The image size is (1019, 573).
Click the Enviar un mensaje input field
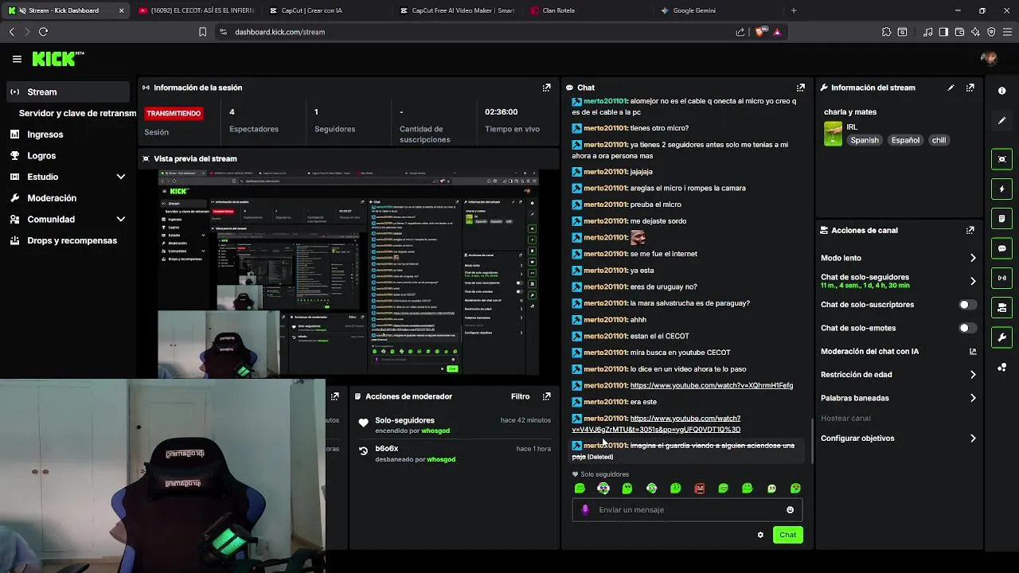coord(687,510)
